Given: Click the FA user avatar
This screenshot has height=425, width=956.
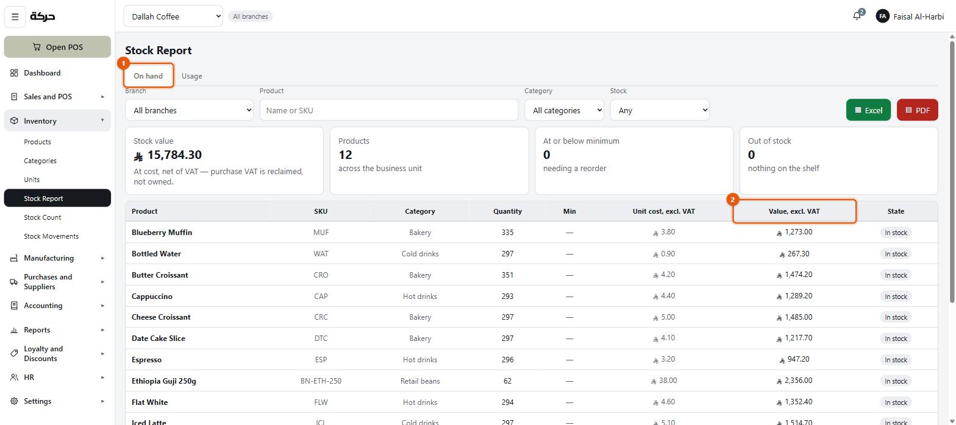Looking at the screenshot, I should [882, 16].
